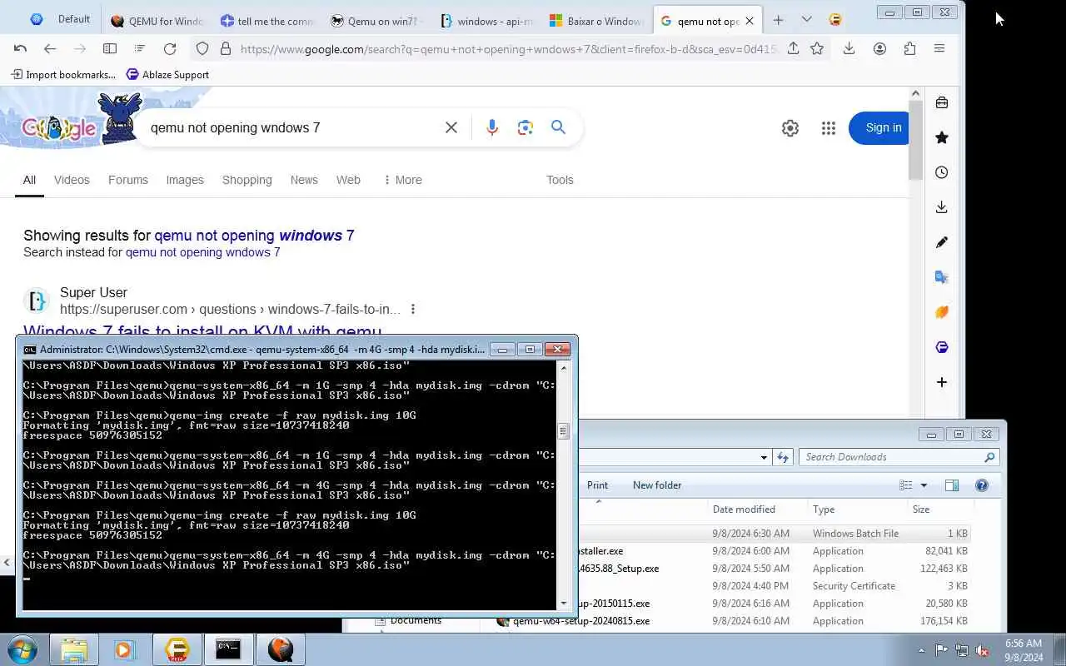
Task: Open the tab list lines icon in toolbar
Action: (x=139, y=49)
